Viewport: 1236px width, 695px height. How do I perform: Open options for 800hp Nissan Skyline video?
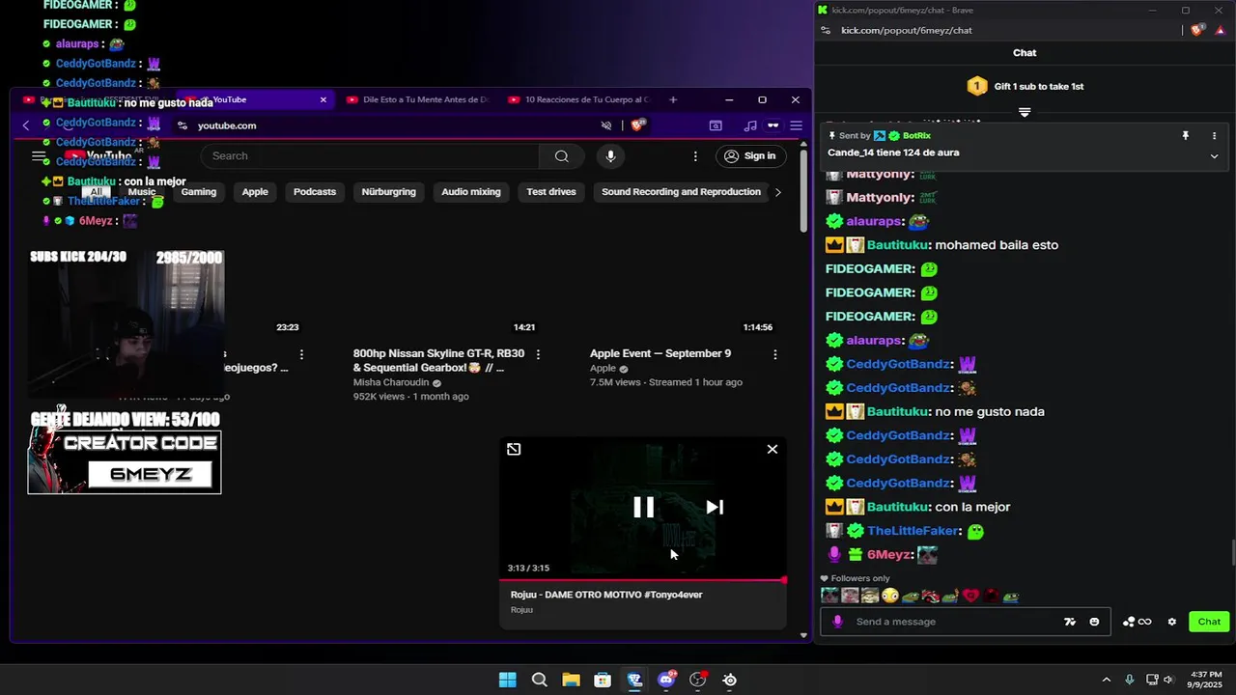click(538, 354)
